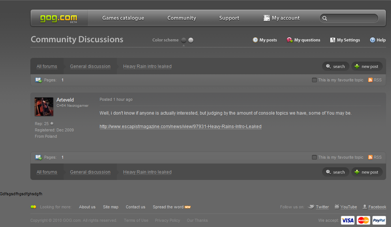Click the magnifier icon in top search box

(325, 18)
